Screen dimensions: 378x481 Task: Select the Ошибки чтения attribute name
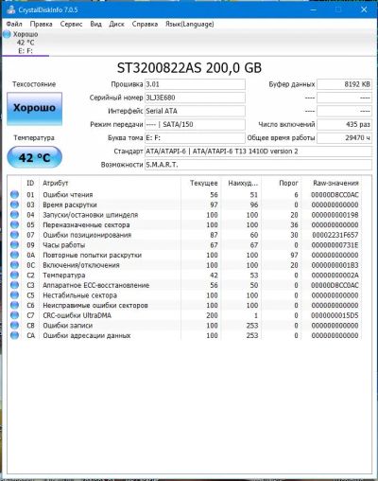pyautogui.click(x=68, y=195)
